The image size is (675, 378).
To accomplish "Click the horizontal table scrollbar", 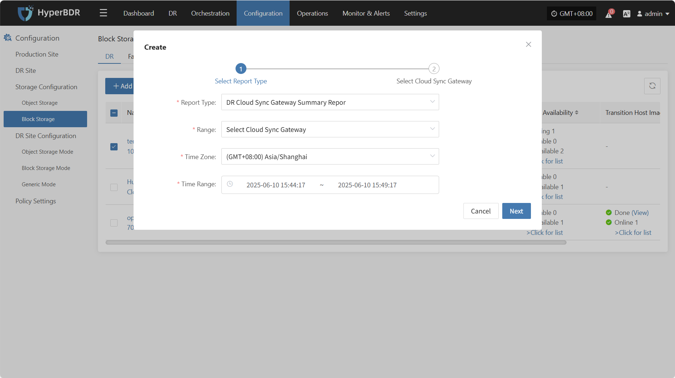I will pyautogui.click(x=336, y=242).
